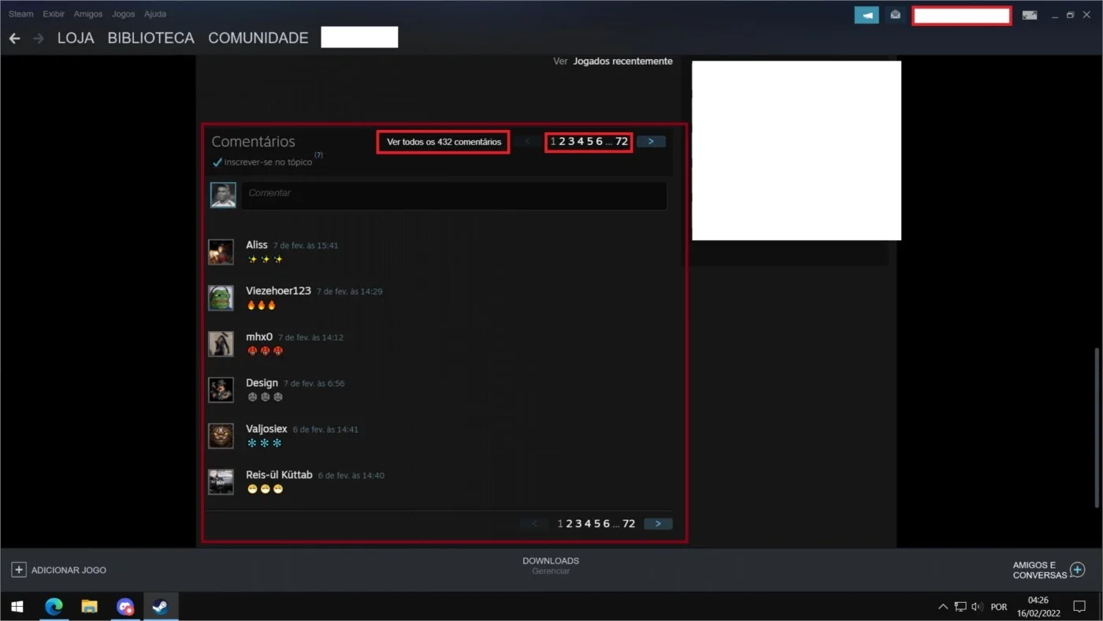Click the POR keyboard language indicator
Viewport: 1103px width, 621px height.
coord(999,607)
